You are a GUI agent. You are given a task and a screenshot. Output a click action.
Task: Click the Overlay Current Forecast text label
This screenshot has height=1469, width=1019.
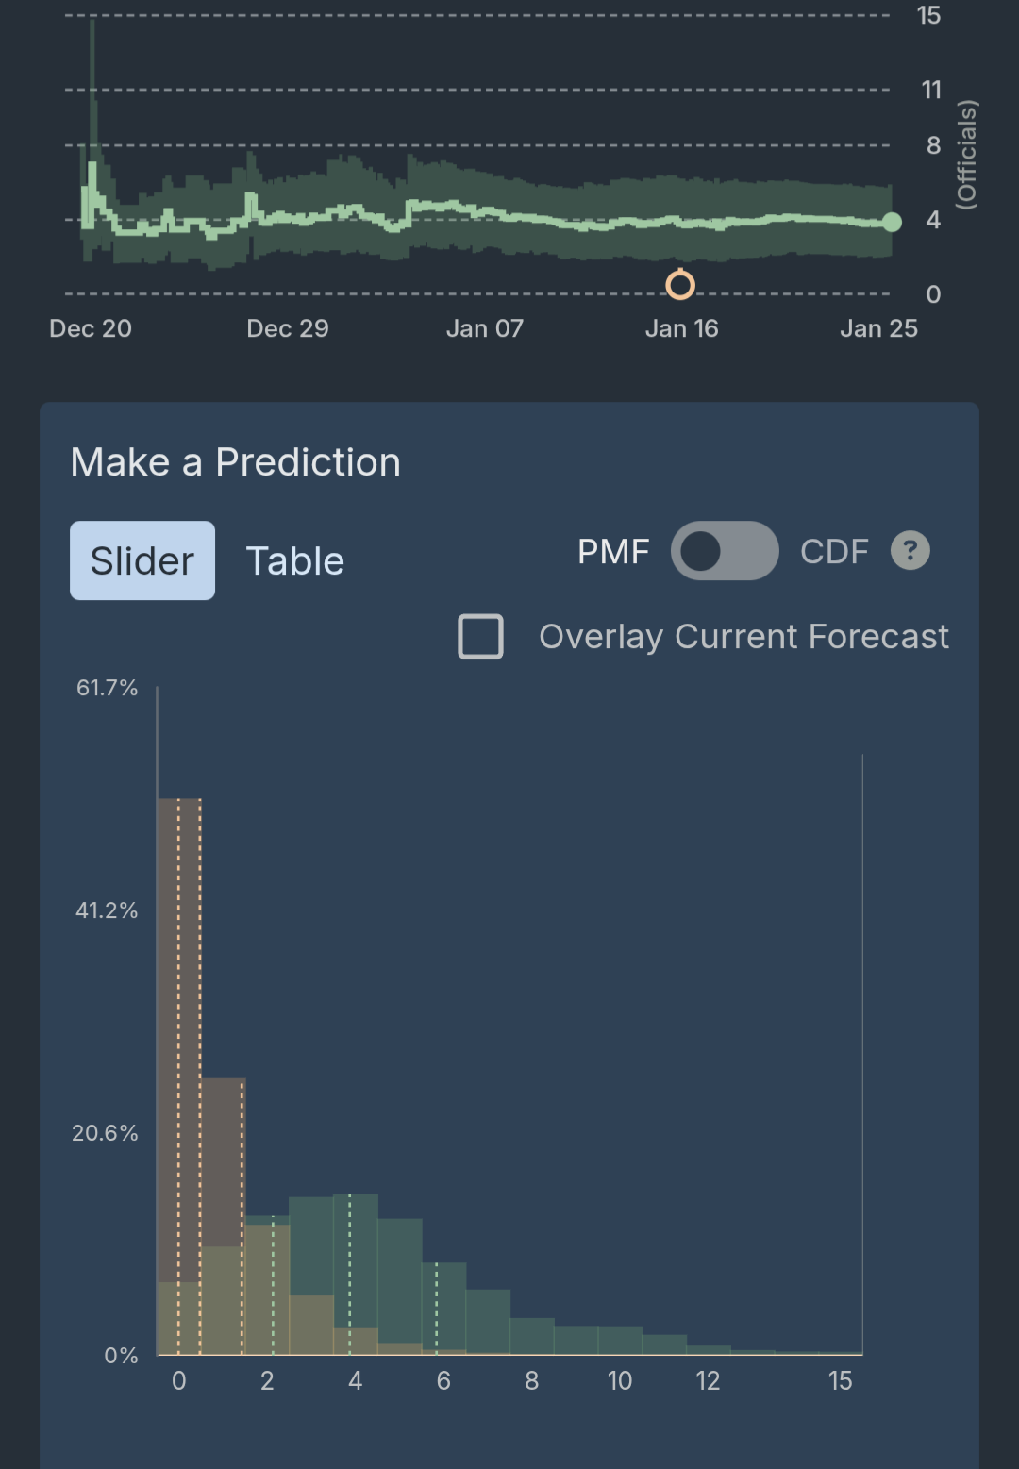click(x=743, y=637)
